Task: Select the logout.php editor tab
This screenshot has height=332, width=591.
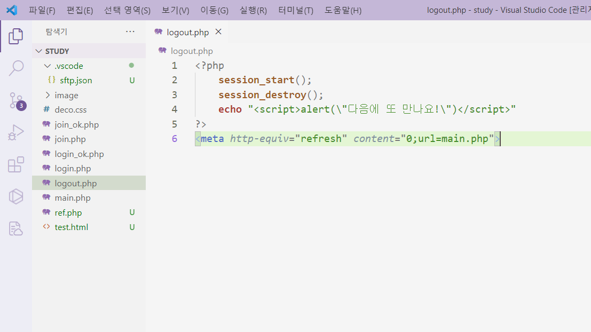Action: coord(188,33)
